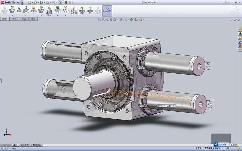Switch to the 运动算例 1 bottom tab
Viewport: 242px width, 151px height.
(x=25, y=145)
